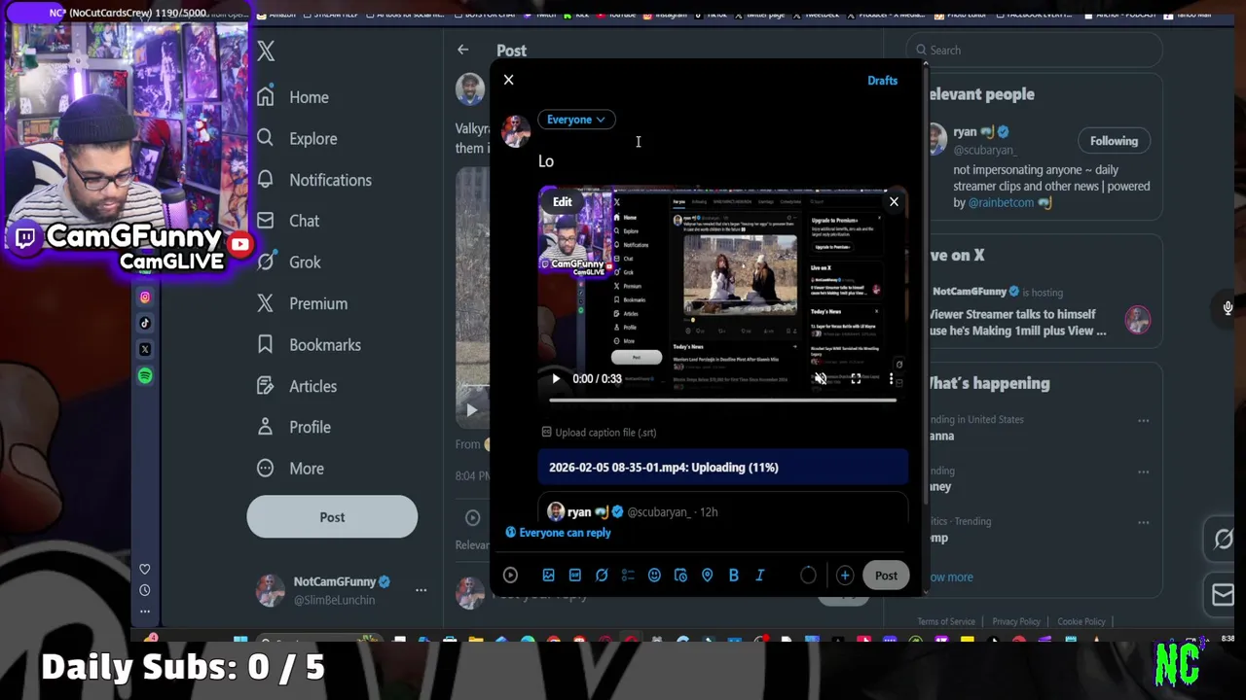Open @rainbetcom link in ryan's bio
This screenshot has width=1246, height=700.
tap(1001, 202)
